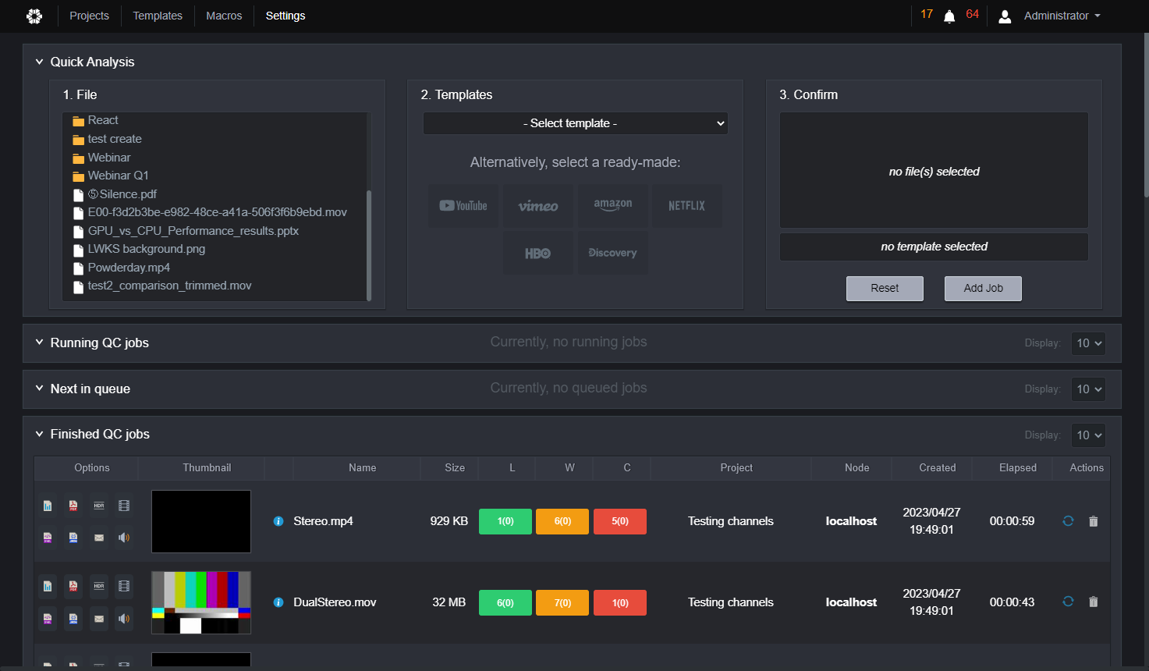Open the Templates menu
The width and height of the screenshot is (1149, 671).
pyautogui.click(x=158, y=16)
